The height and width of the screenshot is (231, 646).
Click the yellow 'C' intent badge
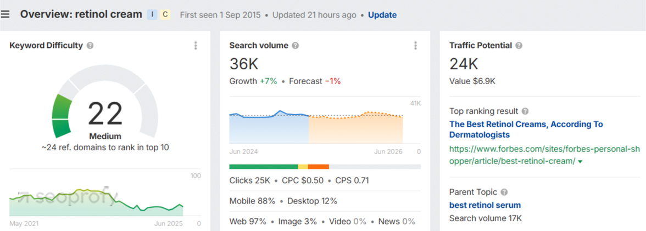coord(165,14)
